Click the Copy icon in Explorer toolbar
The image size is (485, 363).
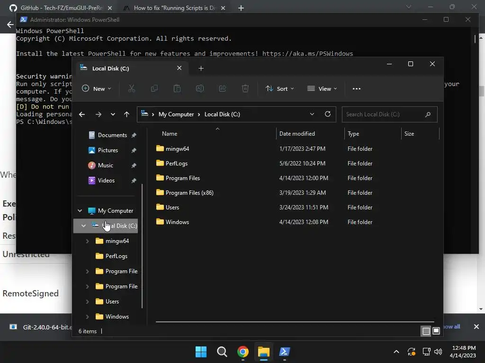click(154, 88)
